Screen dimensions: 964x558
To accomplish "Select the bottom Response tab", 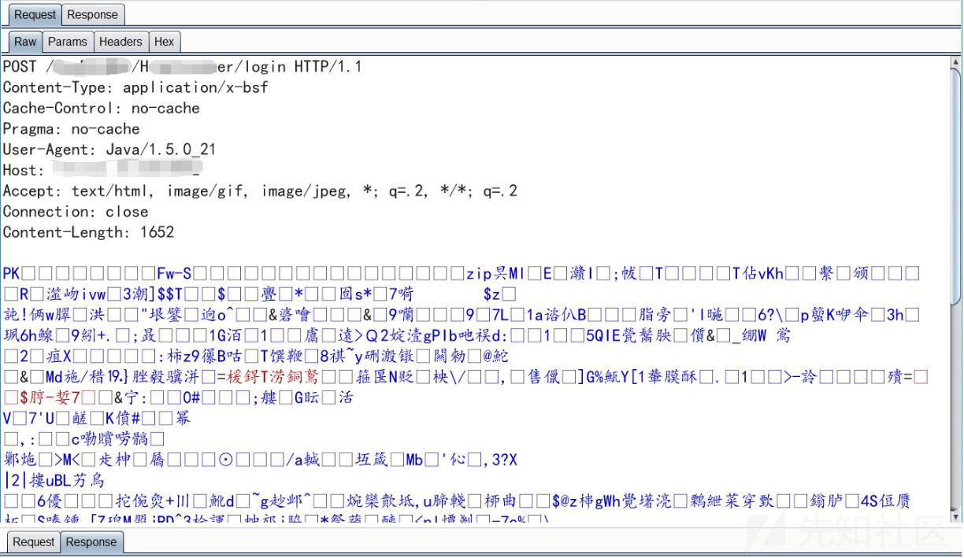I will (91, 542).
